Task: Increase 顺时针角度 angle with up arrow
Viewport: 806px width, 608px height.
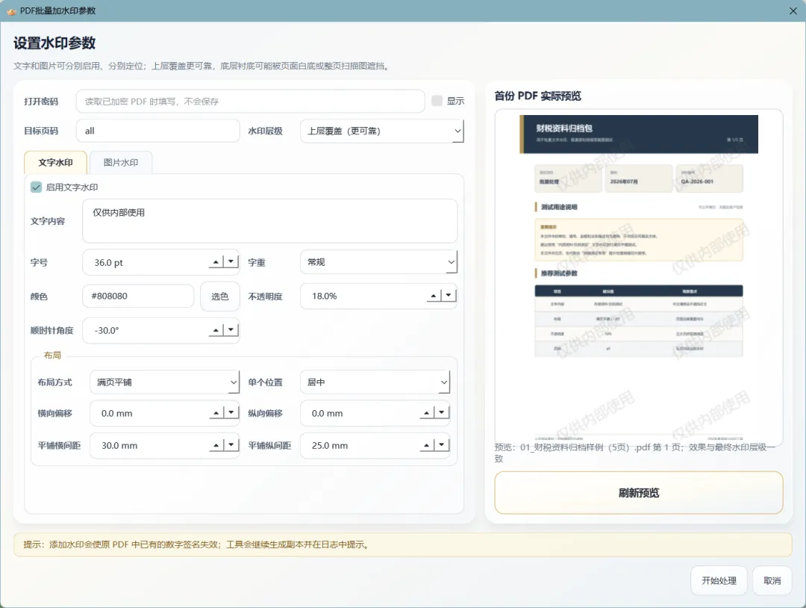Action: [x=216, y=329]
